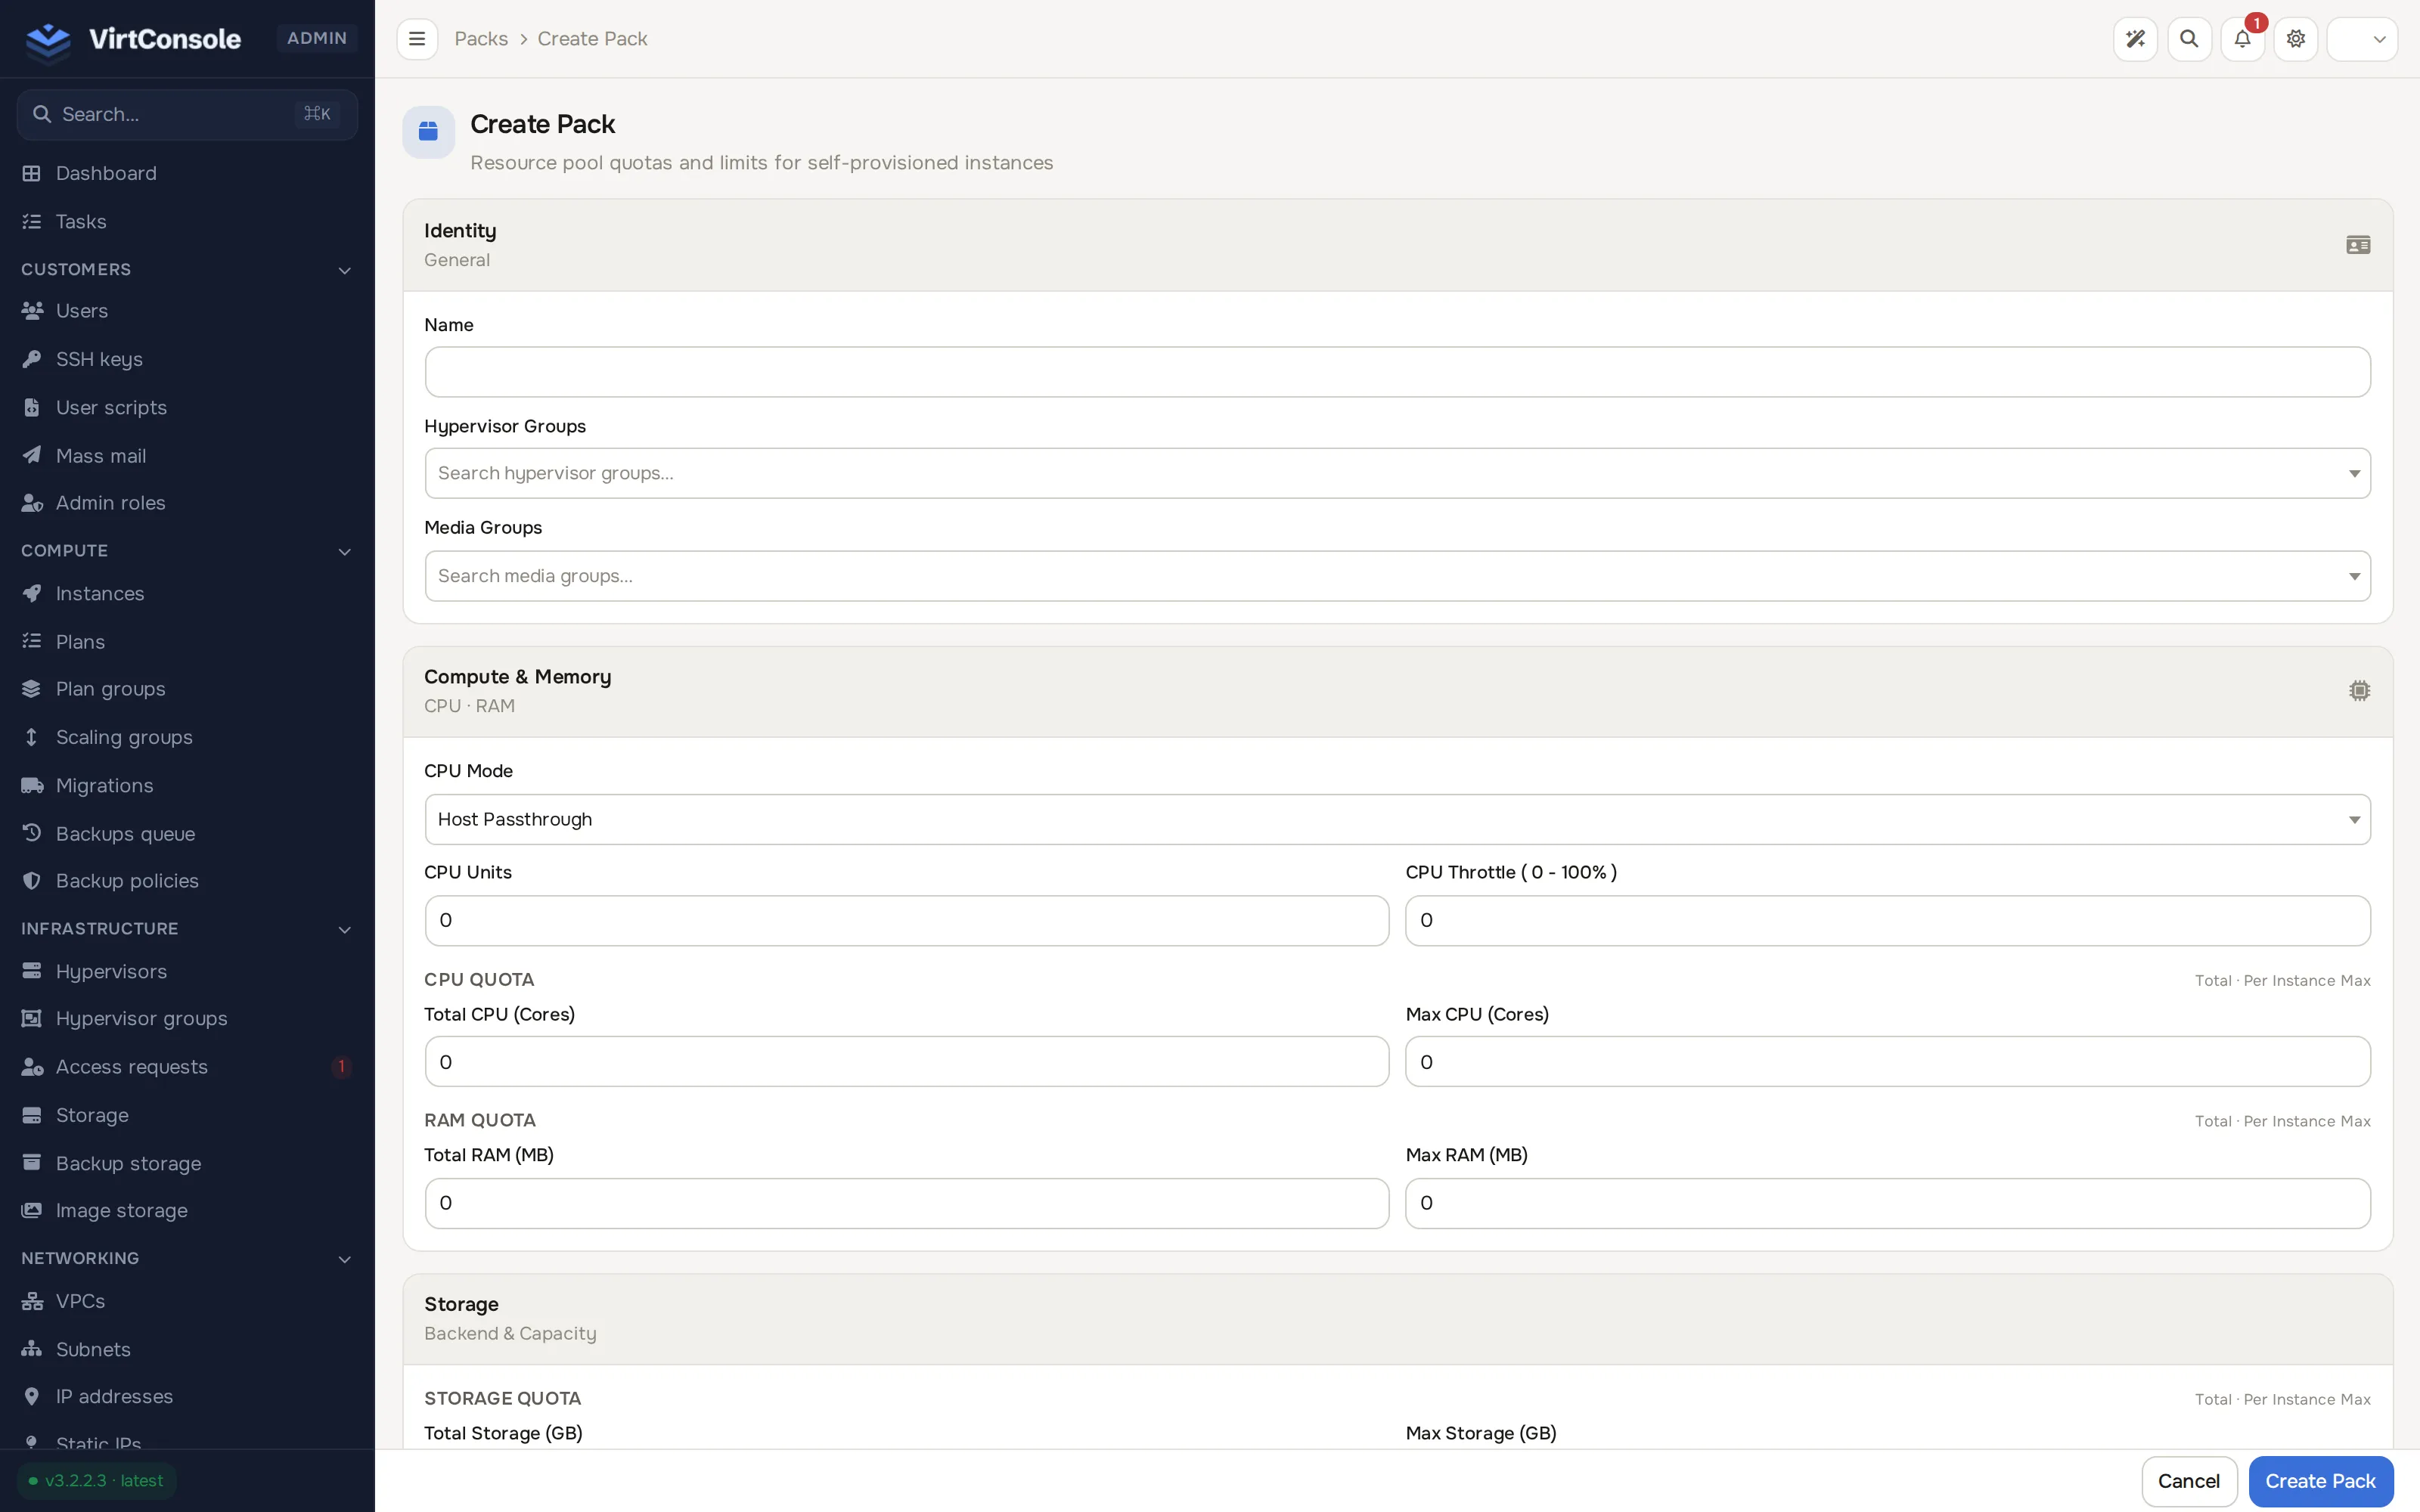Click the Users sidebar icon
Viewport: 2420px width, 1512px height.
(32, 311)
